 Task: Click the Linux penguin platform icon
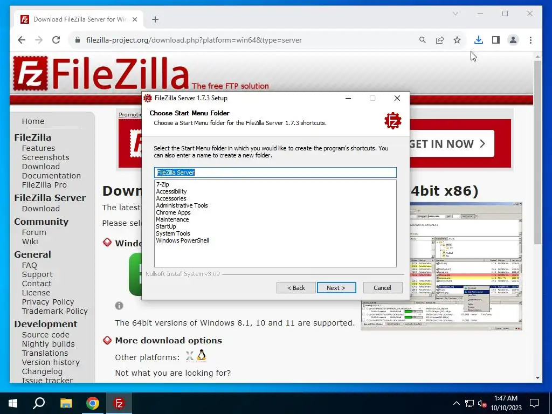[x=202, y=356]
